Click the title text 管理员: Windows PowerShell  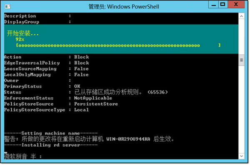124,7
